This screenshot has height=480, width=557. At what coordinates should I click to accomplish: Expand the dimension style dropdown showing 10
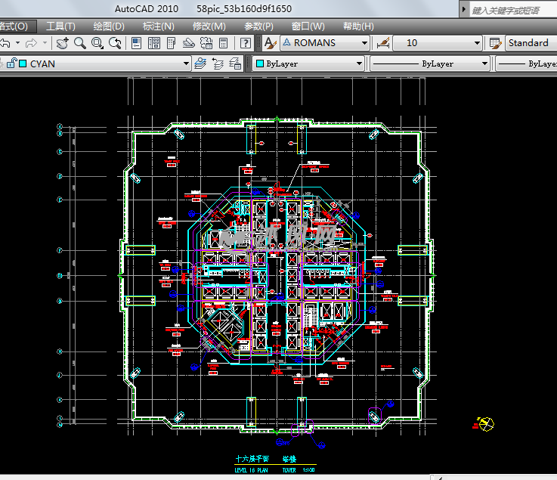[477, 43]
